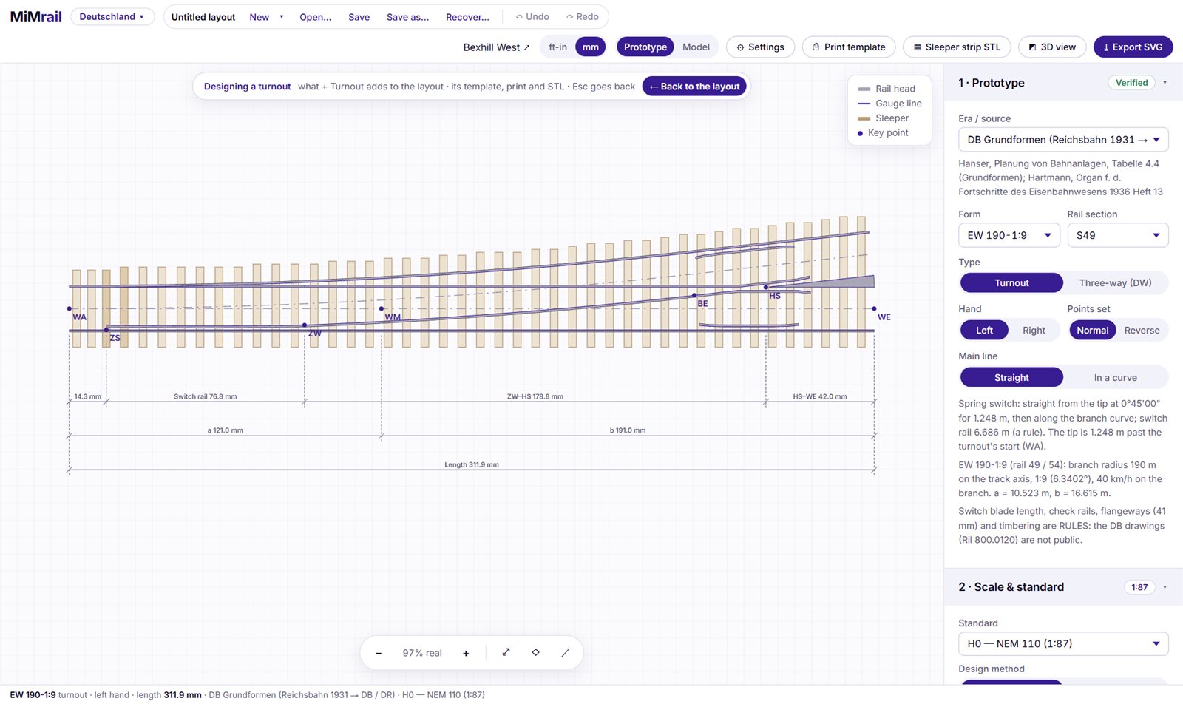Screen dimensions: 1183x704
Task: Collapse the 2 · Scale & standard section
Action: (1165, 587)
